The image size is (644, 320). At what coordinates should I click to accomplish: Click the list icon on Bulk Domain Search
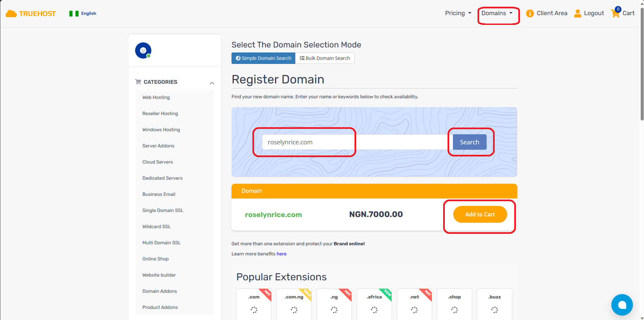point(302,58)
